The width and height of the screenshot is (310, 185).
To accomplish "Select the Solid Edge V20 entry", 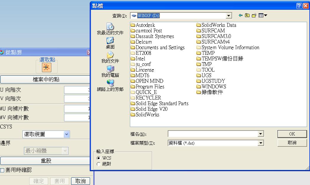I will [149, 109].
